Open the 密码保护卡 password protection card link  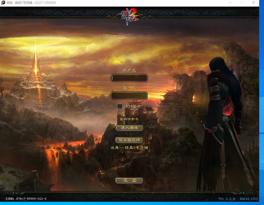129,119
